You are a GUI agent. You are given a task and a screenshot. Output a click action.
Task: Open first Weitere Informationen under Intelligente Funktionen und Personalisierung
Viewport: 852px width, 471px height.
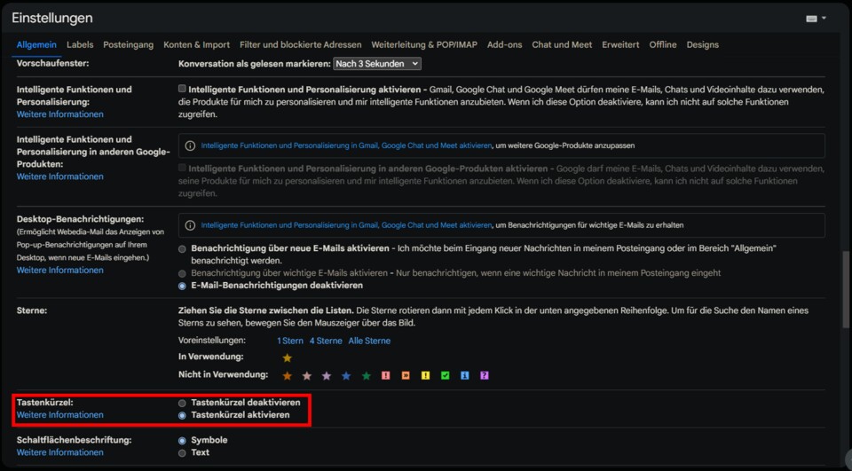coord(59,114)
